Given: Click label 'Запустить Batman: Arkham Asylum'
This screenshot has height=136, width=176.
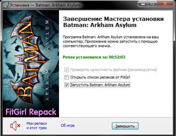Looking at the screenshot, I should point(100,85).
